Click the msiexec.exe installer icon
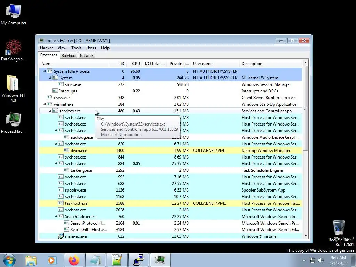This screenshot has width=356, height=267. (60, 236)
